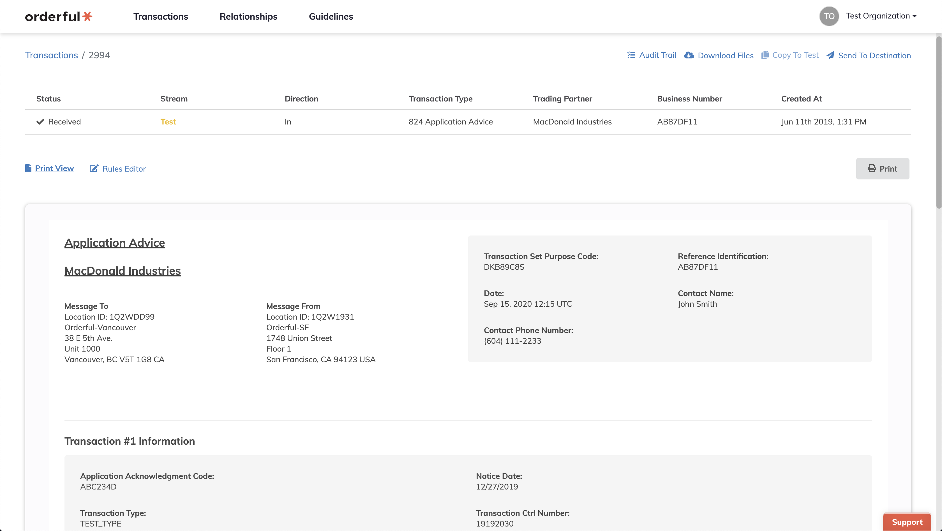Click San Francisco, CA 94123 USA address

(x=321, y=359)
